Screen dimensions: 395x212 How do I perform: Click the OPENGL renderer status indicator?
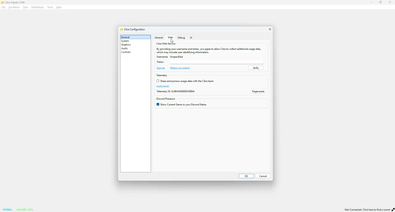[7, 210]
